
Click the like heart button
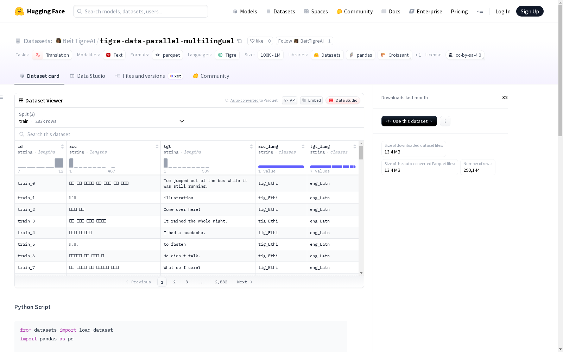coord(257,41)
